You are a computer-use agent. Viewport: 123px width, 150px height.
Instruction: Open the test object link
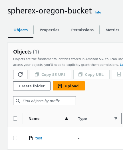pos(39,138)
